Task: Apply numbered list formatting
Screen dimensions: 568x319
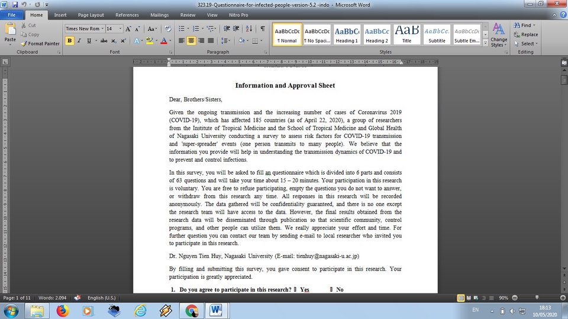Action: pos(196,28)
